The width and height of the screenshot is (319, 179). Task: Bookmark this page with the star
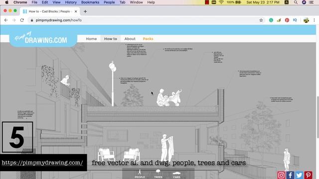click(261, 20)
